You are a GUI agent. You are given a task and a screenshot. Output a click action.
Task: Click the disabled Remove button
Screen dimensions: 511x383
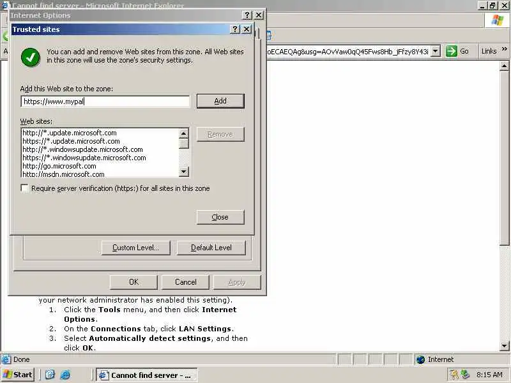click(220, 134)
